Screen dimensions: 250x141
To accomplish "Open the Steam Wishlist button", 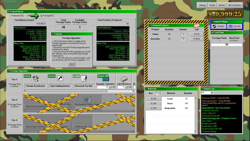I will click(218, 26).
